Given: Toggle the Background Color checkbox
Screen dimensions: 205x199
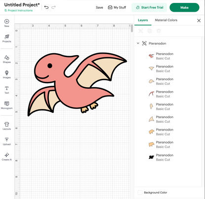Looking at the screenshot, I should (140, 193).
